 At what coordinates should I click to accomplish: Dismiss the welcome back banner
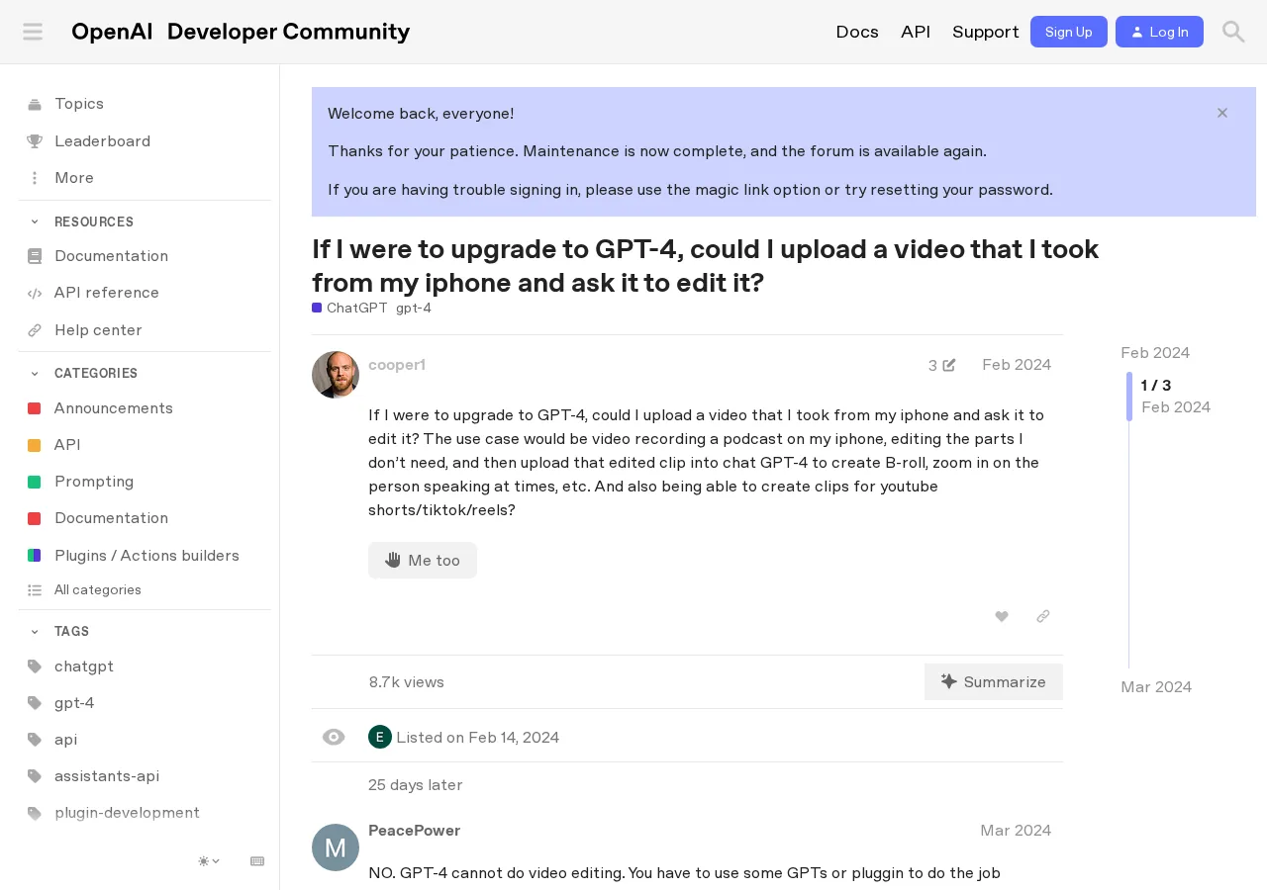click(x=1222, y=113)
